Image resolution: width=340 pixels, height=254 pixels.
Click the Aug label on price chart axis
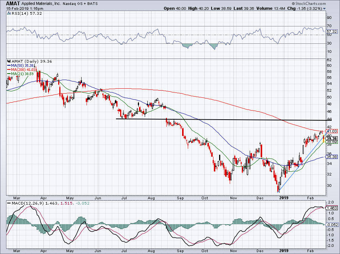click(151, 197)
